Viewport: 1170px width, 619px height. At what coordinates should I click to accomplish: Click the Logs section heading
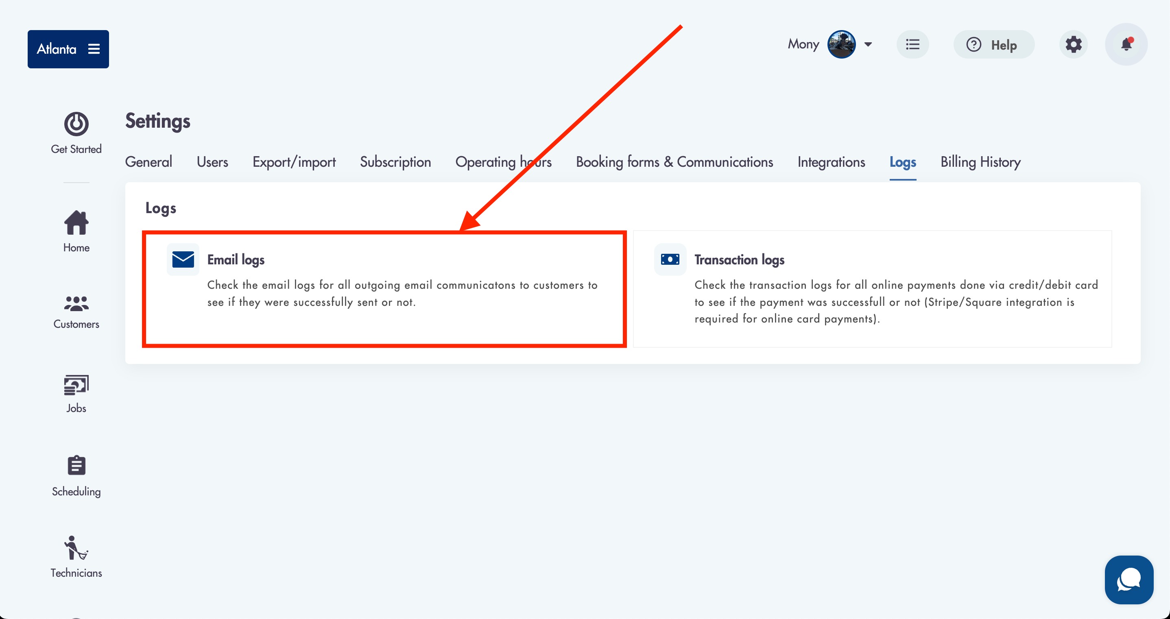click(161, 208)
